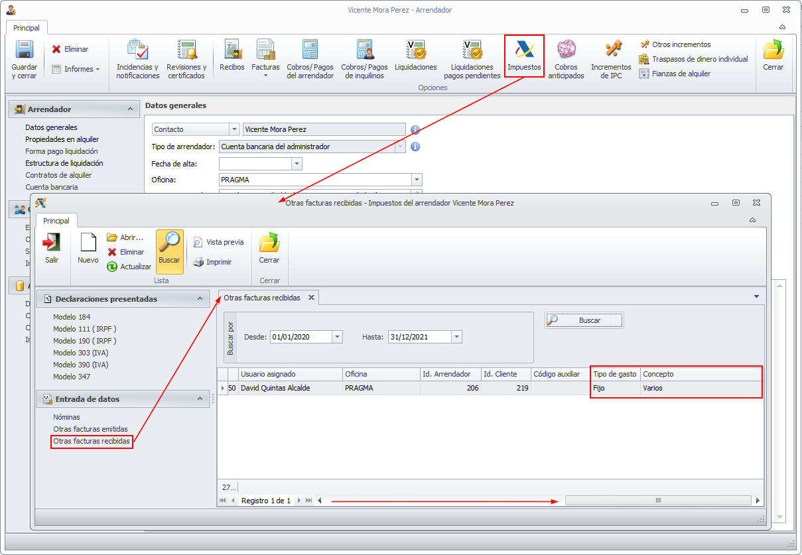Open Tipo de arrendador dropdown
Image resolution: width=802 pixels, height=555 pixels.
(400, 147)
